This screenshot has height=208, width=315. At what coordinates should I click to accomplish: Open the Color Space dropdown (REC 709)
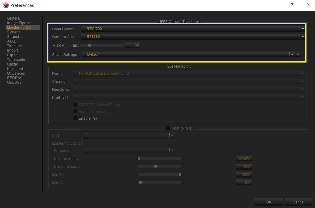click(193, 29)
